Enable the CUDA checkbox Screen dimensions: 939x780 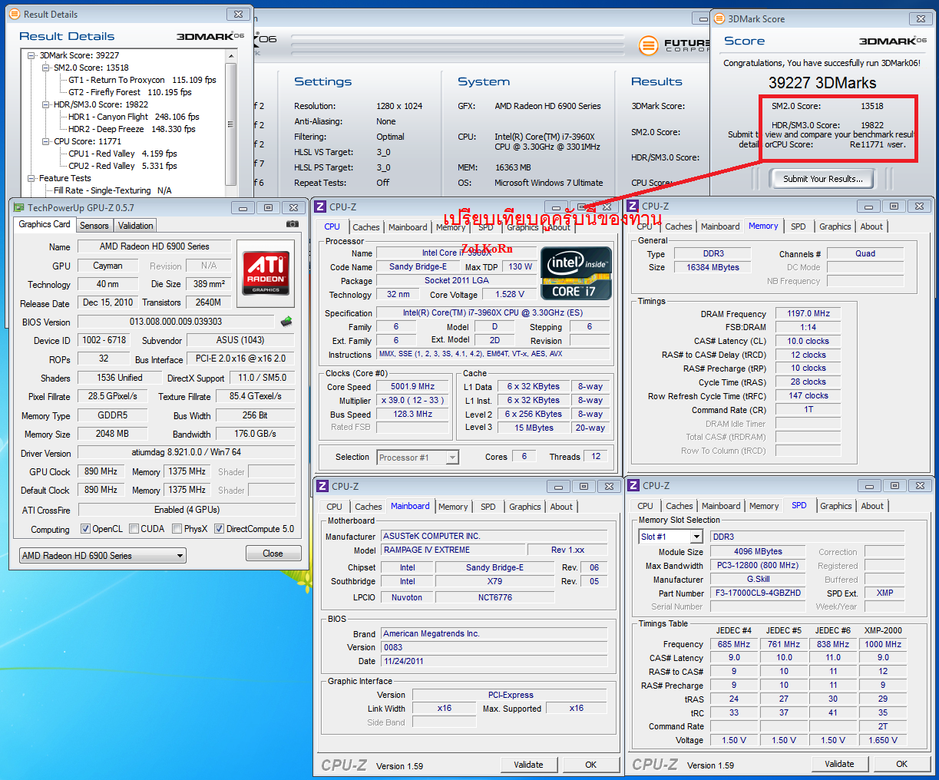[x=134, y=529]
